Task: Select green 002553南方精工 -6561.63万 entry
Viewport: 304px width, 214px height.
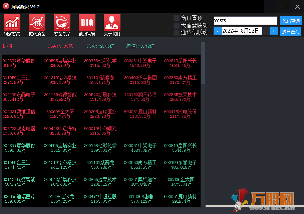Action: (140, 165)
